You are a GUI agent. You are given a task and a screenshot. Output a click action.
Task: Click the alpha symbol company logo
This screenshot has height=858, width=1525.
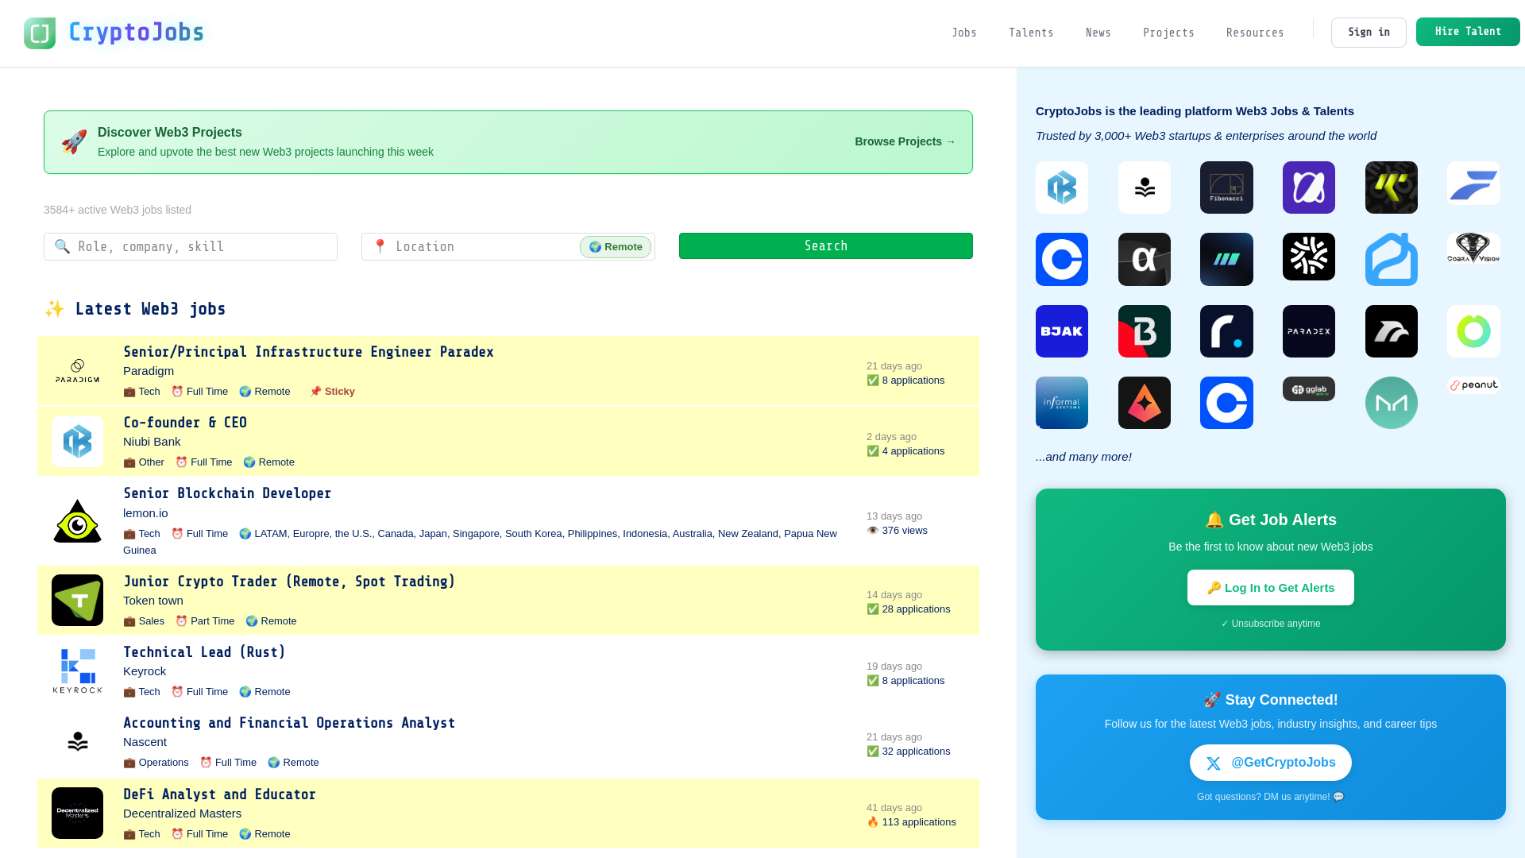(1145, 259)
